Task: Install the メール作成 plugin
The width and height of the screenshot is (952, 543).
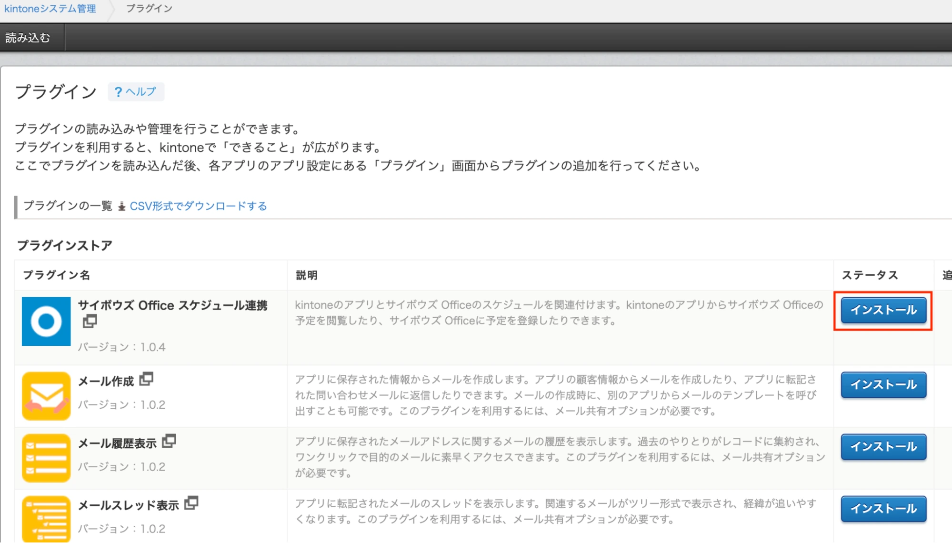Action: click(883, 385)
